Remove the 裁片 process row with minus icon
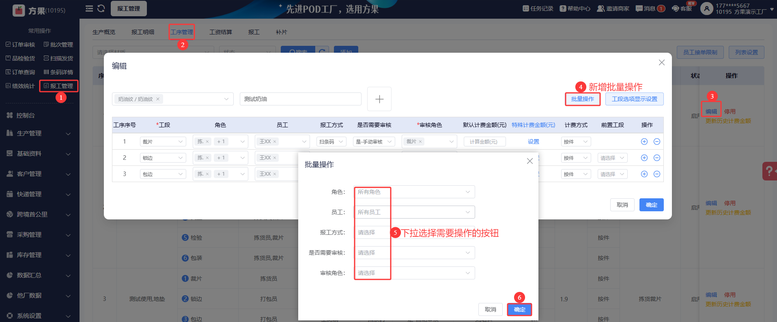Image resolution: width=777 pixels, height=322 pixels. [x=657, y=142]
